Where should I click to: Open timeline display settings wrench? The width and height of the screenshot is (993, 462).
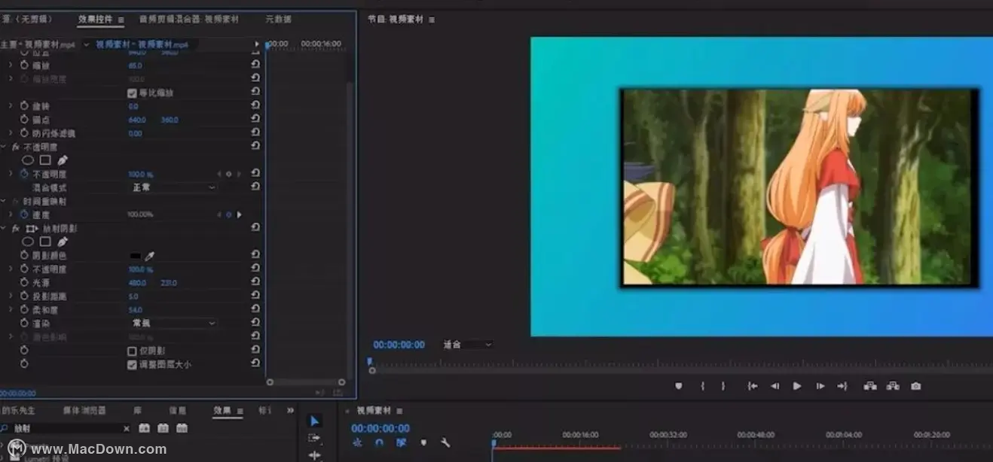click(445, 442)
